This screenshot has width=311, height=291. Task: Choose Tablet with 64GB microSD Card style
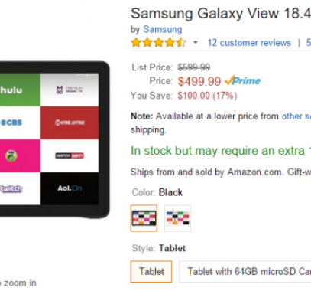[x=245, y=271]
